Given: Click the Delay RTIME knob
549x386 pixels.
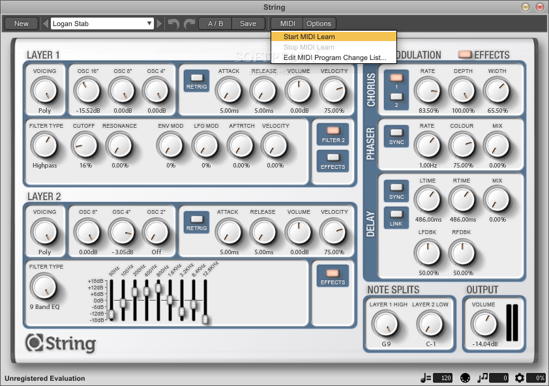Looking at the screenshot, I should pyautogui.click(x=462, y=200).
